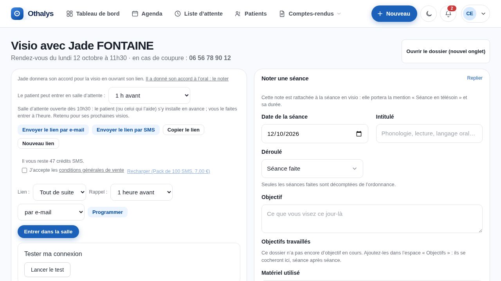The image size is (501, 281).
Task: Click the Nouveau button
Action: tap(394, 14)
